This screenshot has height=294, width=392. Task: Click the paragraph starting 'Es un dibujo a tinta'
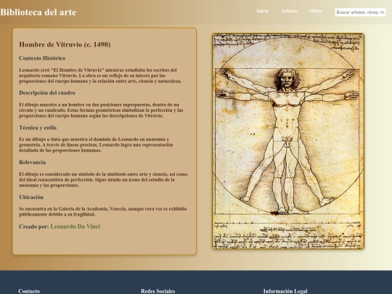pyautogui.click(x=96, y=144)
